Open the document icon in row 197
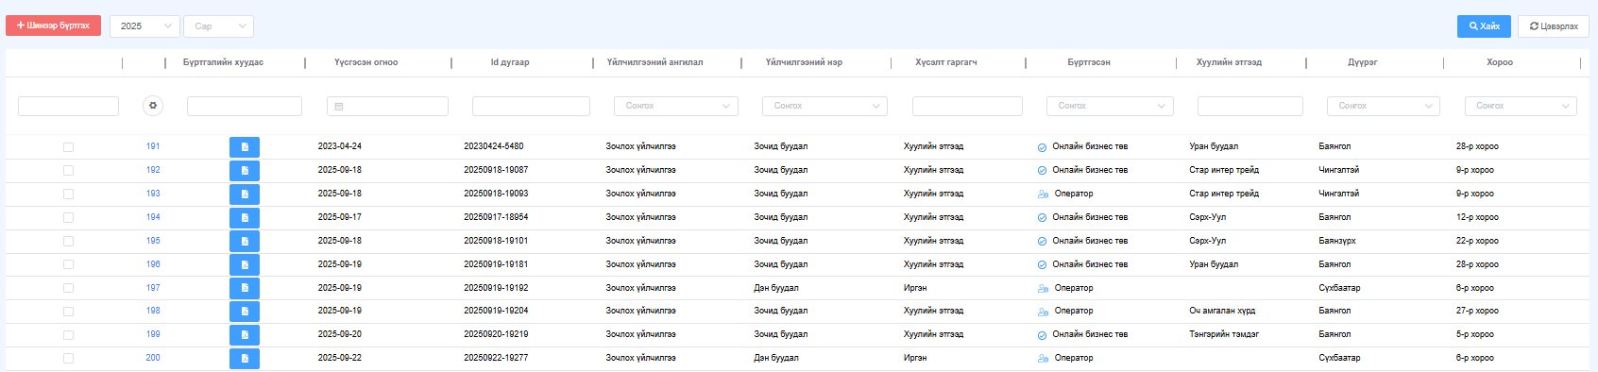The image size is (1598, 372). (x=245, y=288)
